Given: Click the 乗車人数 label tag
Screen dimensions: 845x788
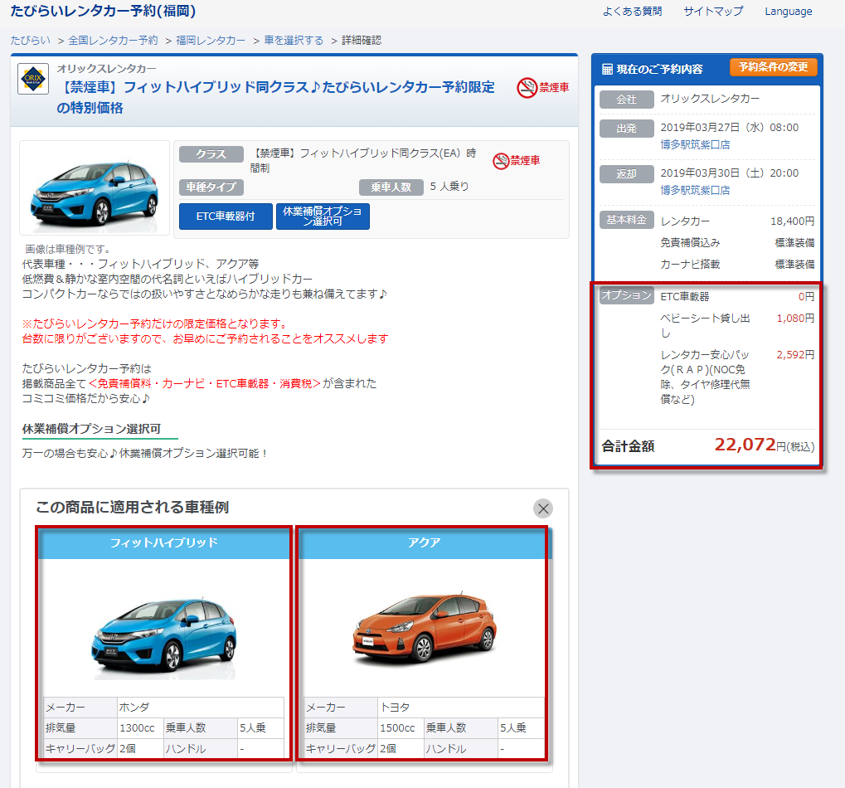Looking at the screenshot, I should click(x=391, y=187).
